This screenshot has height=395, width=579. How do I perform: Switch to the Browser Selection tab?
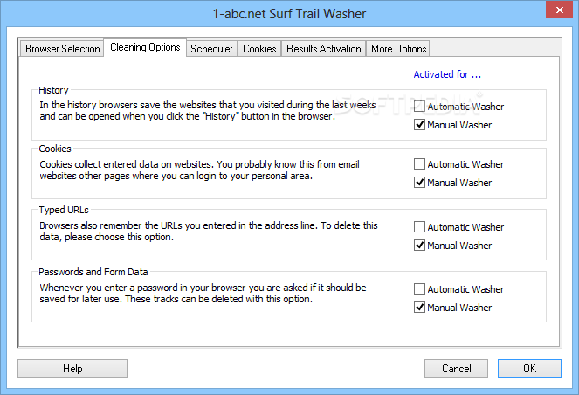[62, 49]
